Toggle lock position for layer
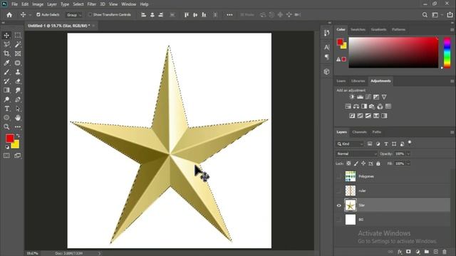The image size is (456, 256). 363,164
